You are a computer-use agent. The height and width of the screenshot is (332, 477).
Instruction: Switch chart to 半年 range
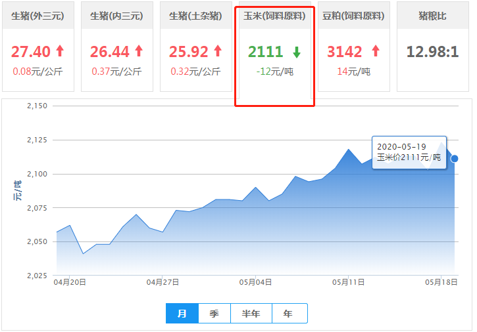251,314
